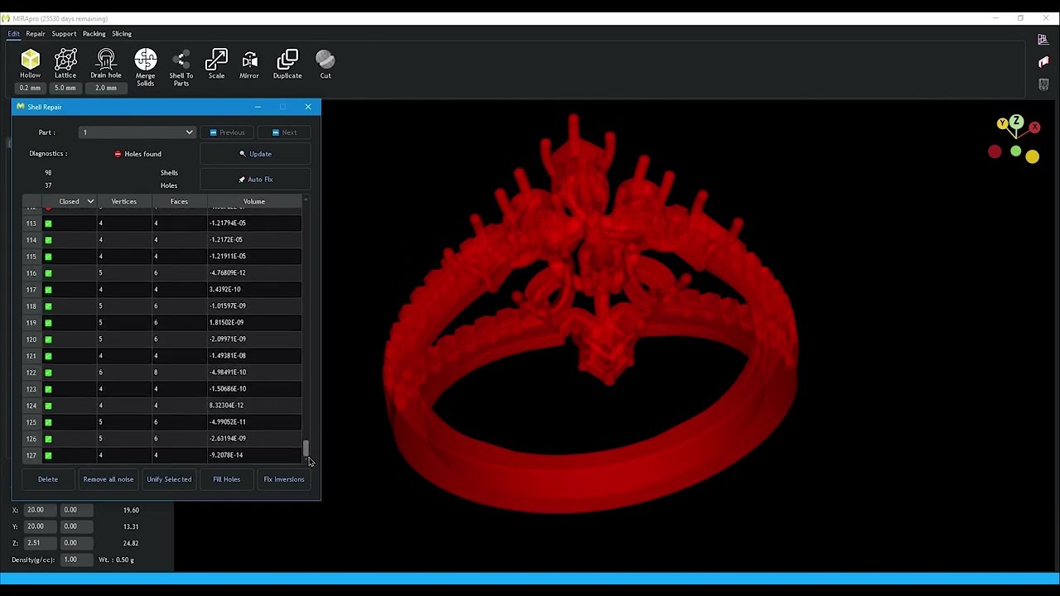1060x596 pixels.
Task: Click the Volume column header
Action: [x=254, y=201]
